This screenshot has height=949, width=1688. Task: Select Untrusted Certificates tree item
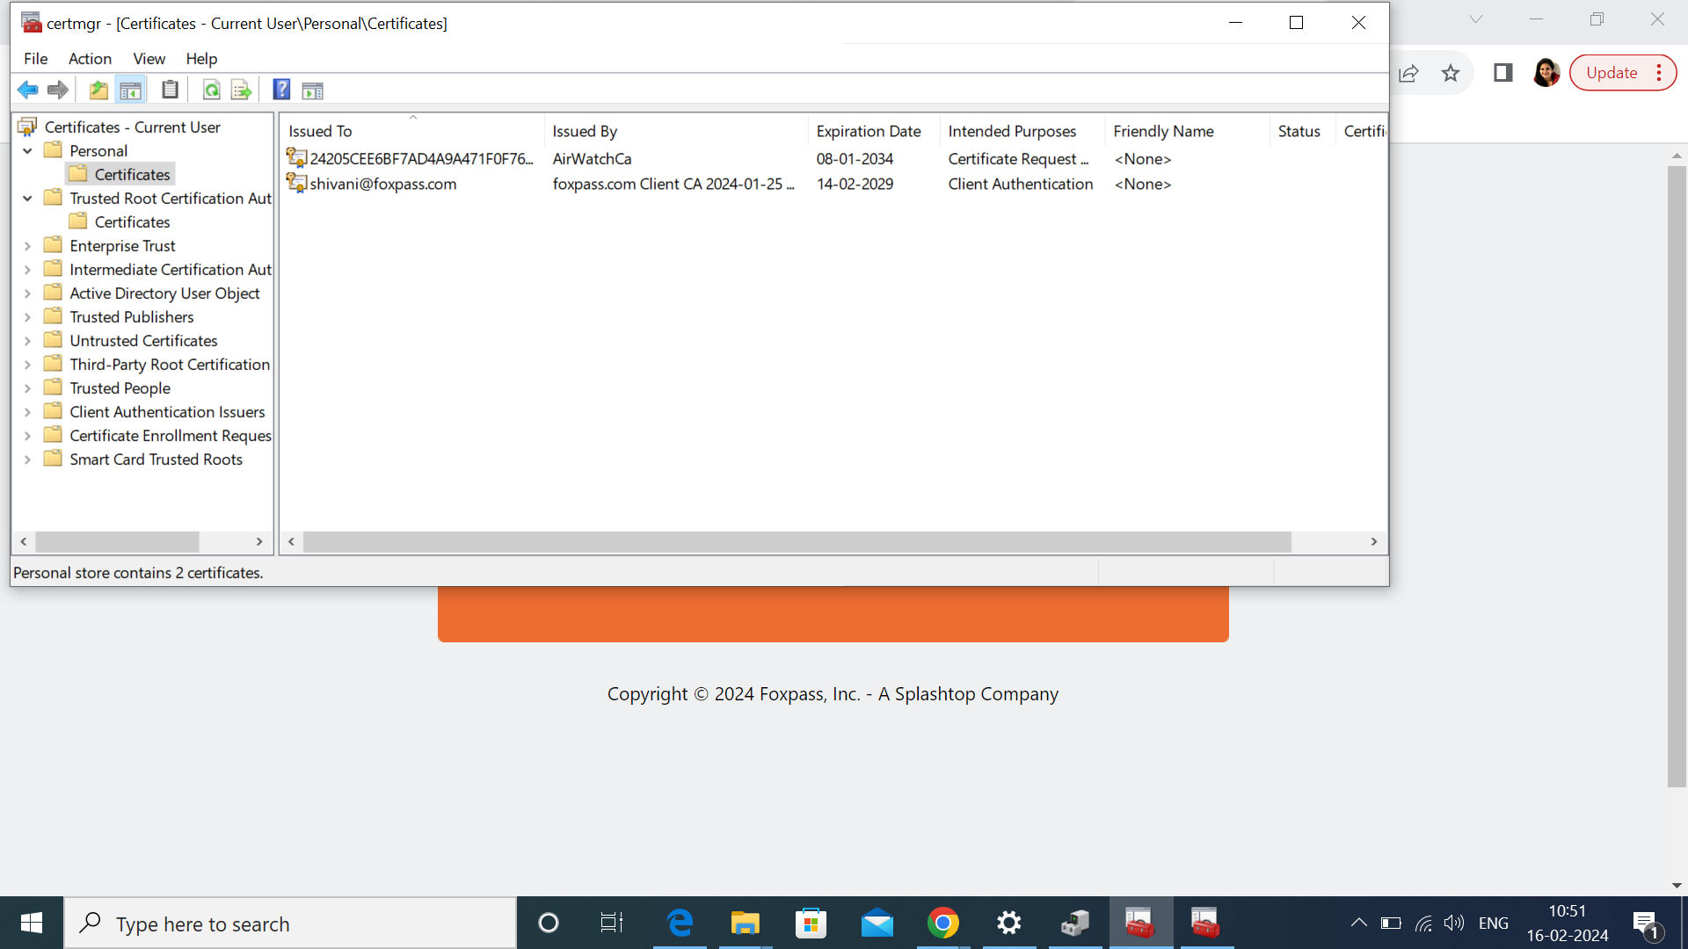click(x=142, y=339)
